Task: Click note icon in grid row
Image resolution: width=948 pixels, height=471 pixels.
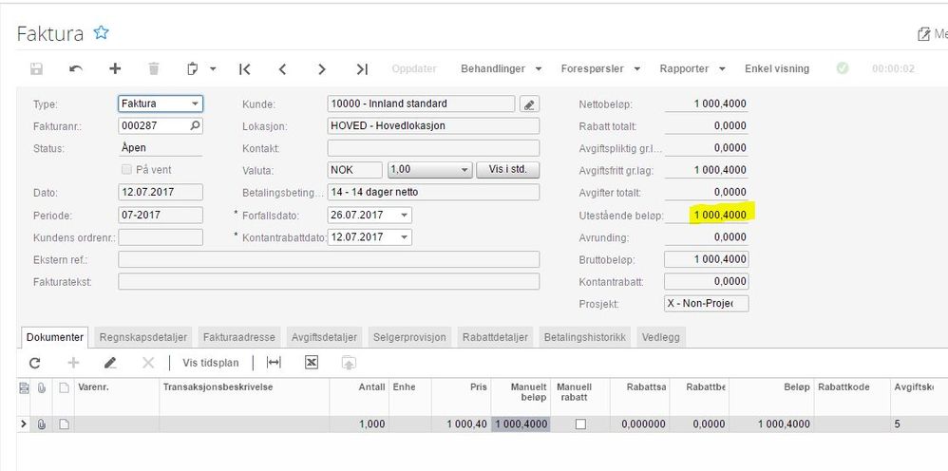Action: pyautogui.click(x=64, y=424)
